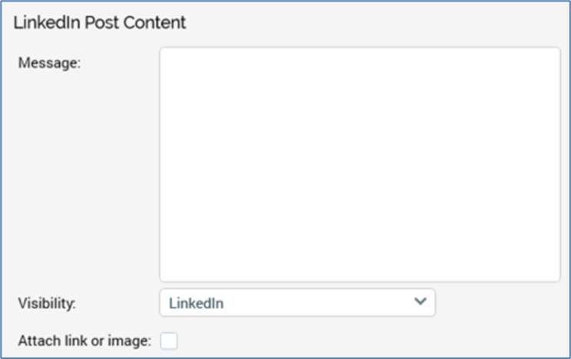Viewport: 571px width, 359px height.
Task: Click the 'Message:' field caption
Action: pos(48,64)
